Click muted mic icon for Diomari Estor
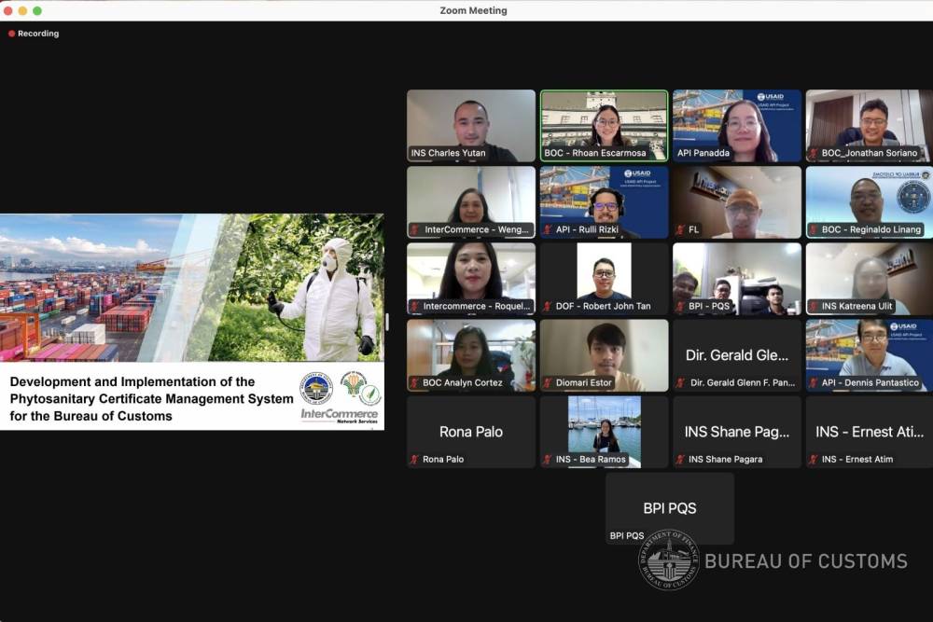The image size is (933, 622). [548, 382]
